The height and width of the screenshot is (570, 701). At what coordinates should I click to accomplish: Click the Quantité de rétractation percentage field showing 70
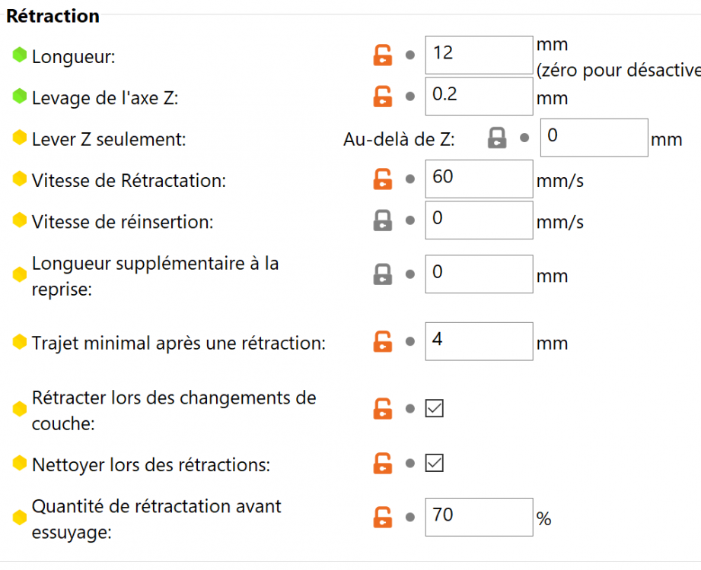(x=478, y=517)
